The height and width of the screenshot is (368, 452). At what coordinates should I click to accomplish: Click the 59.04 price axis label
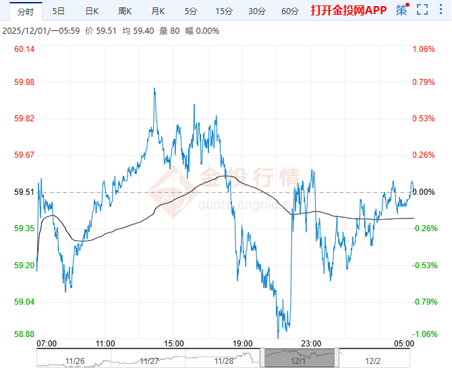coord(24,302)
